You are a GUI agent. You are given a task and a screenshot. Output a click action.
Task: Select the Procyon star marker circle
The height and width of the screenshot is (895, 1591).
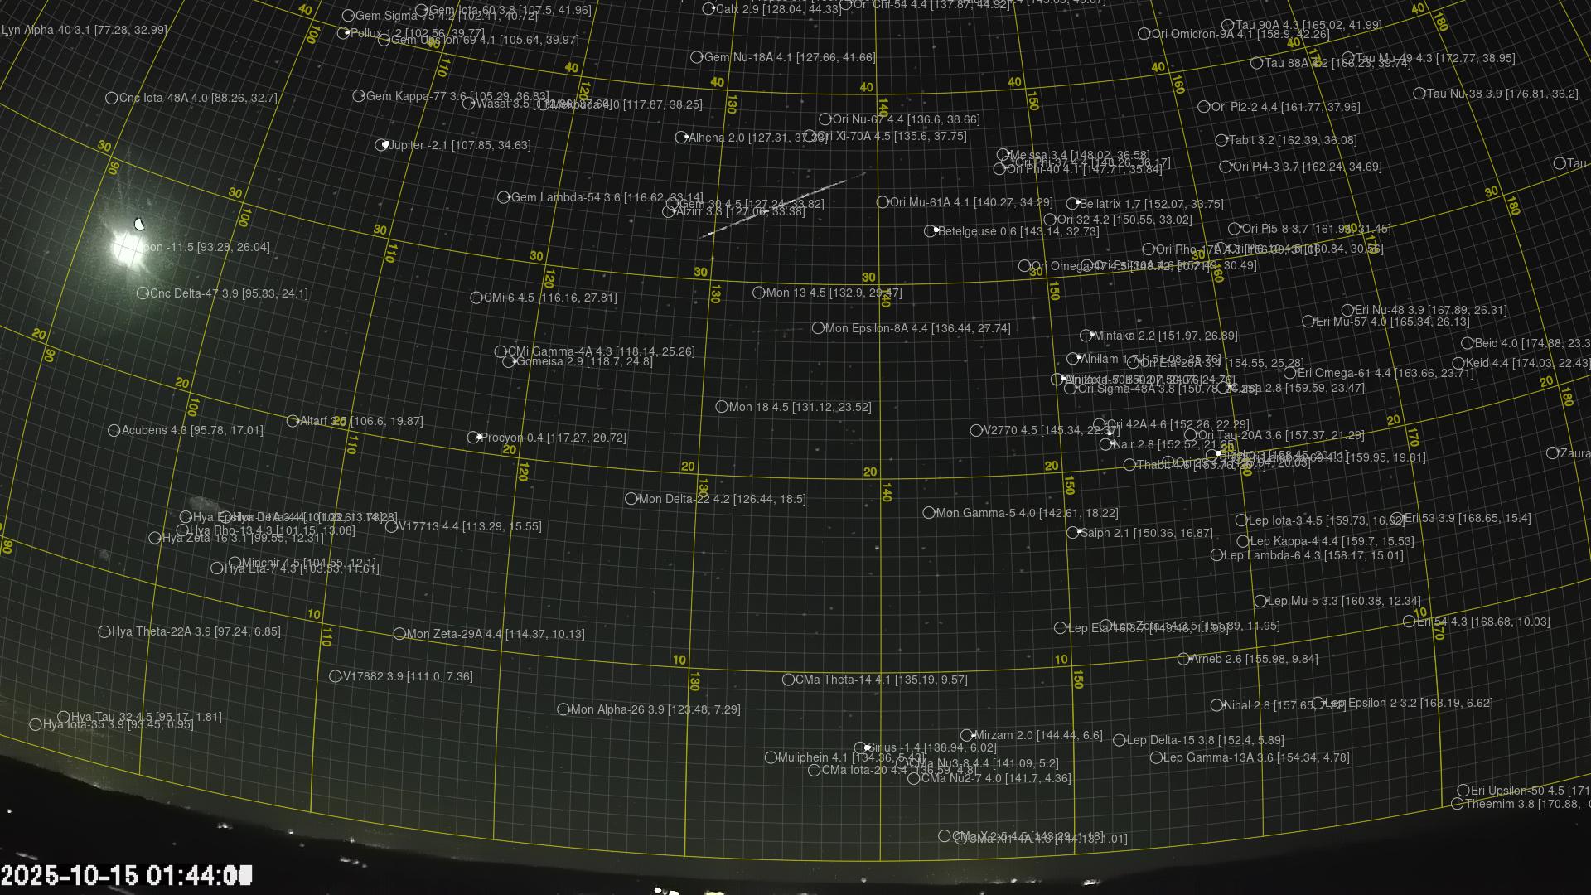(473, 438)
